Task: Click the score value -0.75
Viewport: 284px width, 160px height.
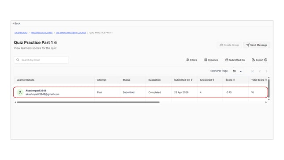Action: (x=228, y=92)
